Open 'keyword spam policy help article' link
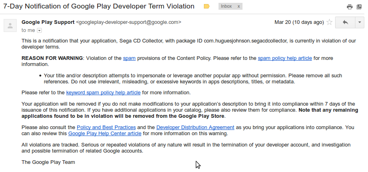The width and height of the screenshot is (368, 172). tap(103, 93)
